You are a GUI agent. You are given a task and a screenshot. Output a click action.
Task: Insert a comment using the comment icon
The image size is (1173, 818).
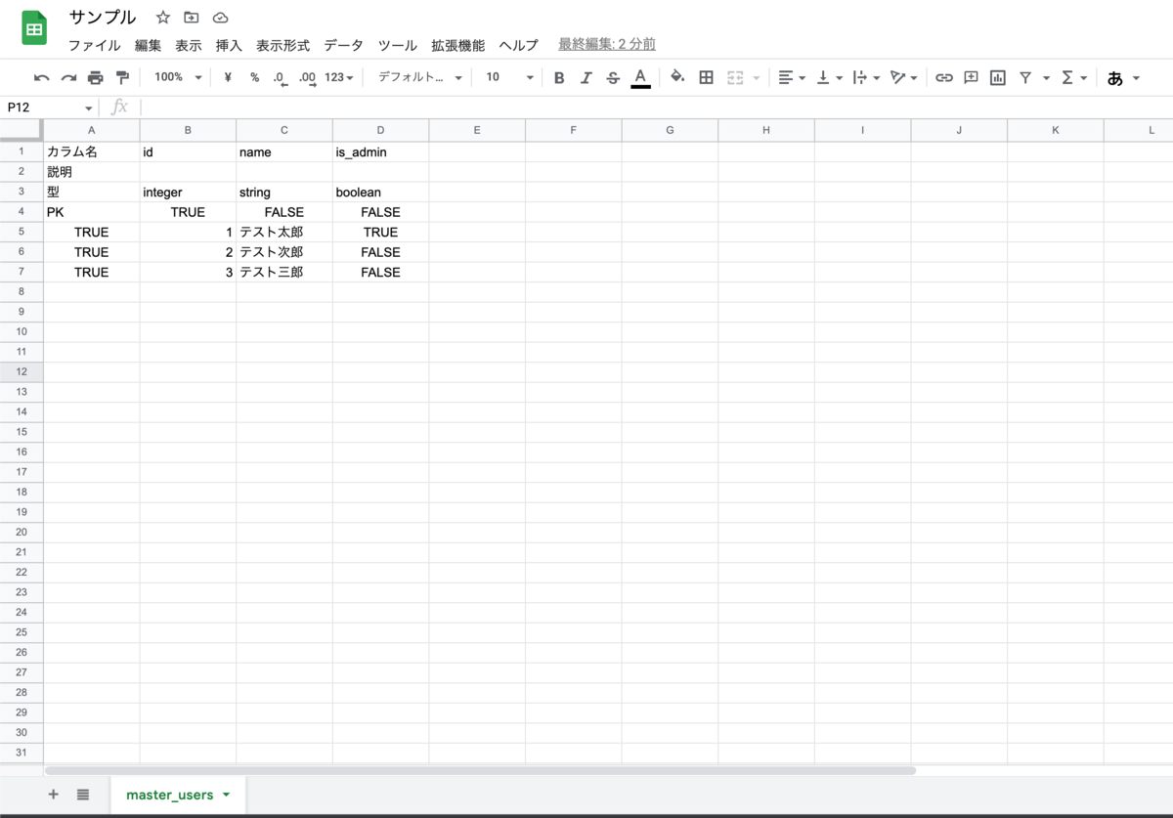point(970,77)
